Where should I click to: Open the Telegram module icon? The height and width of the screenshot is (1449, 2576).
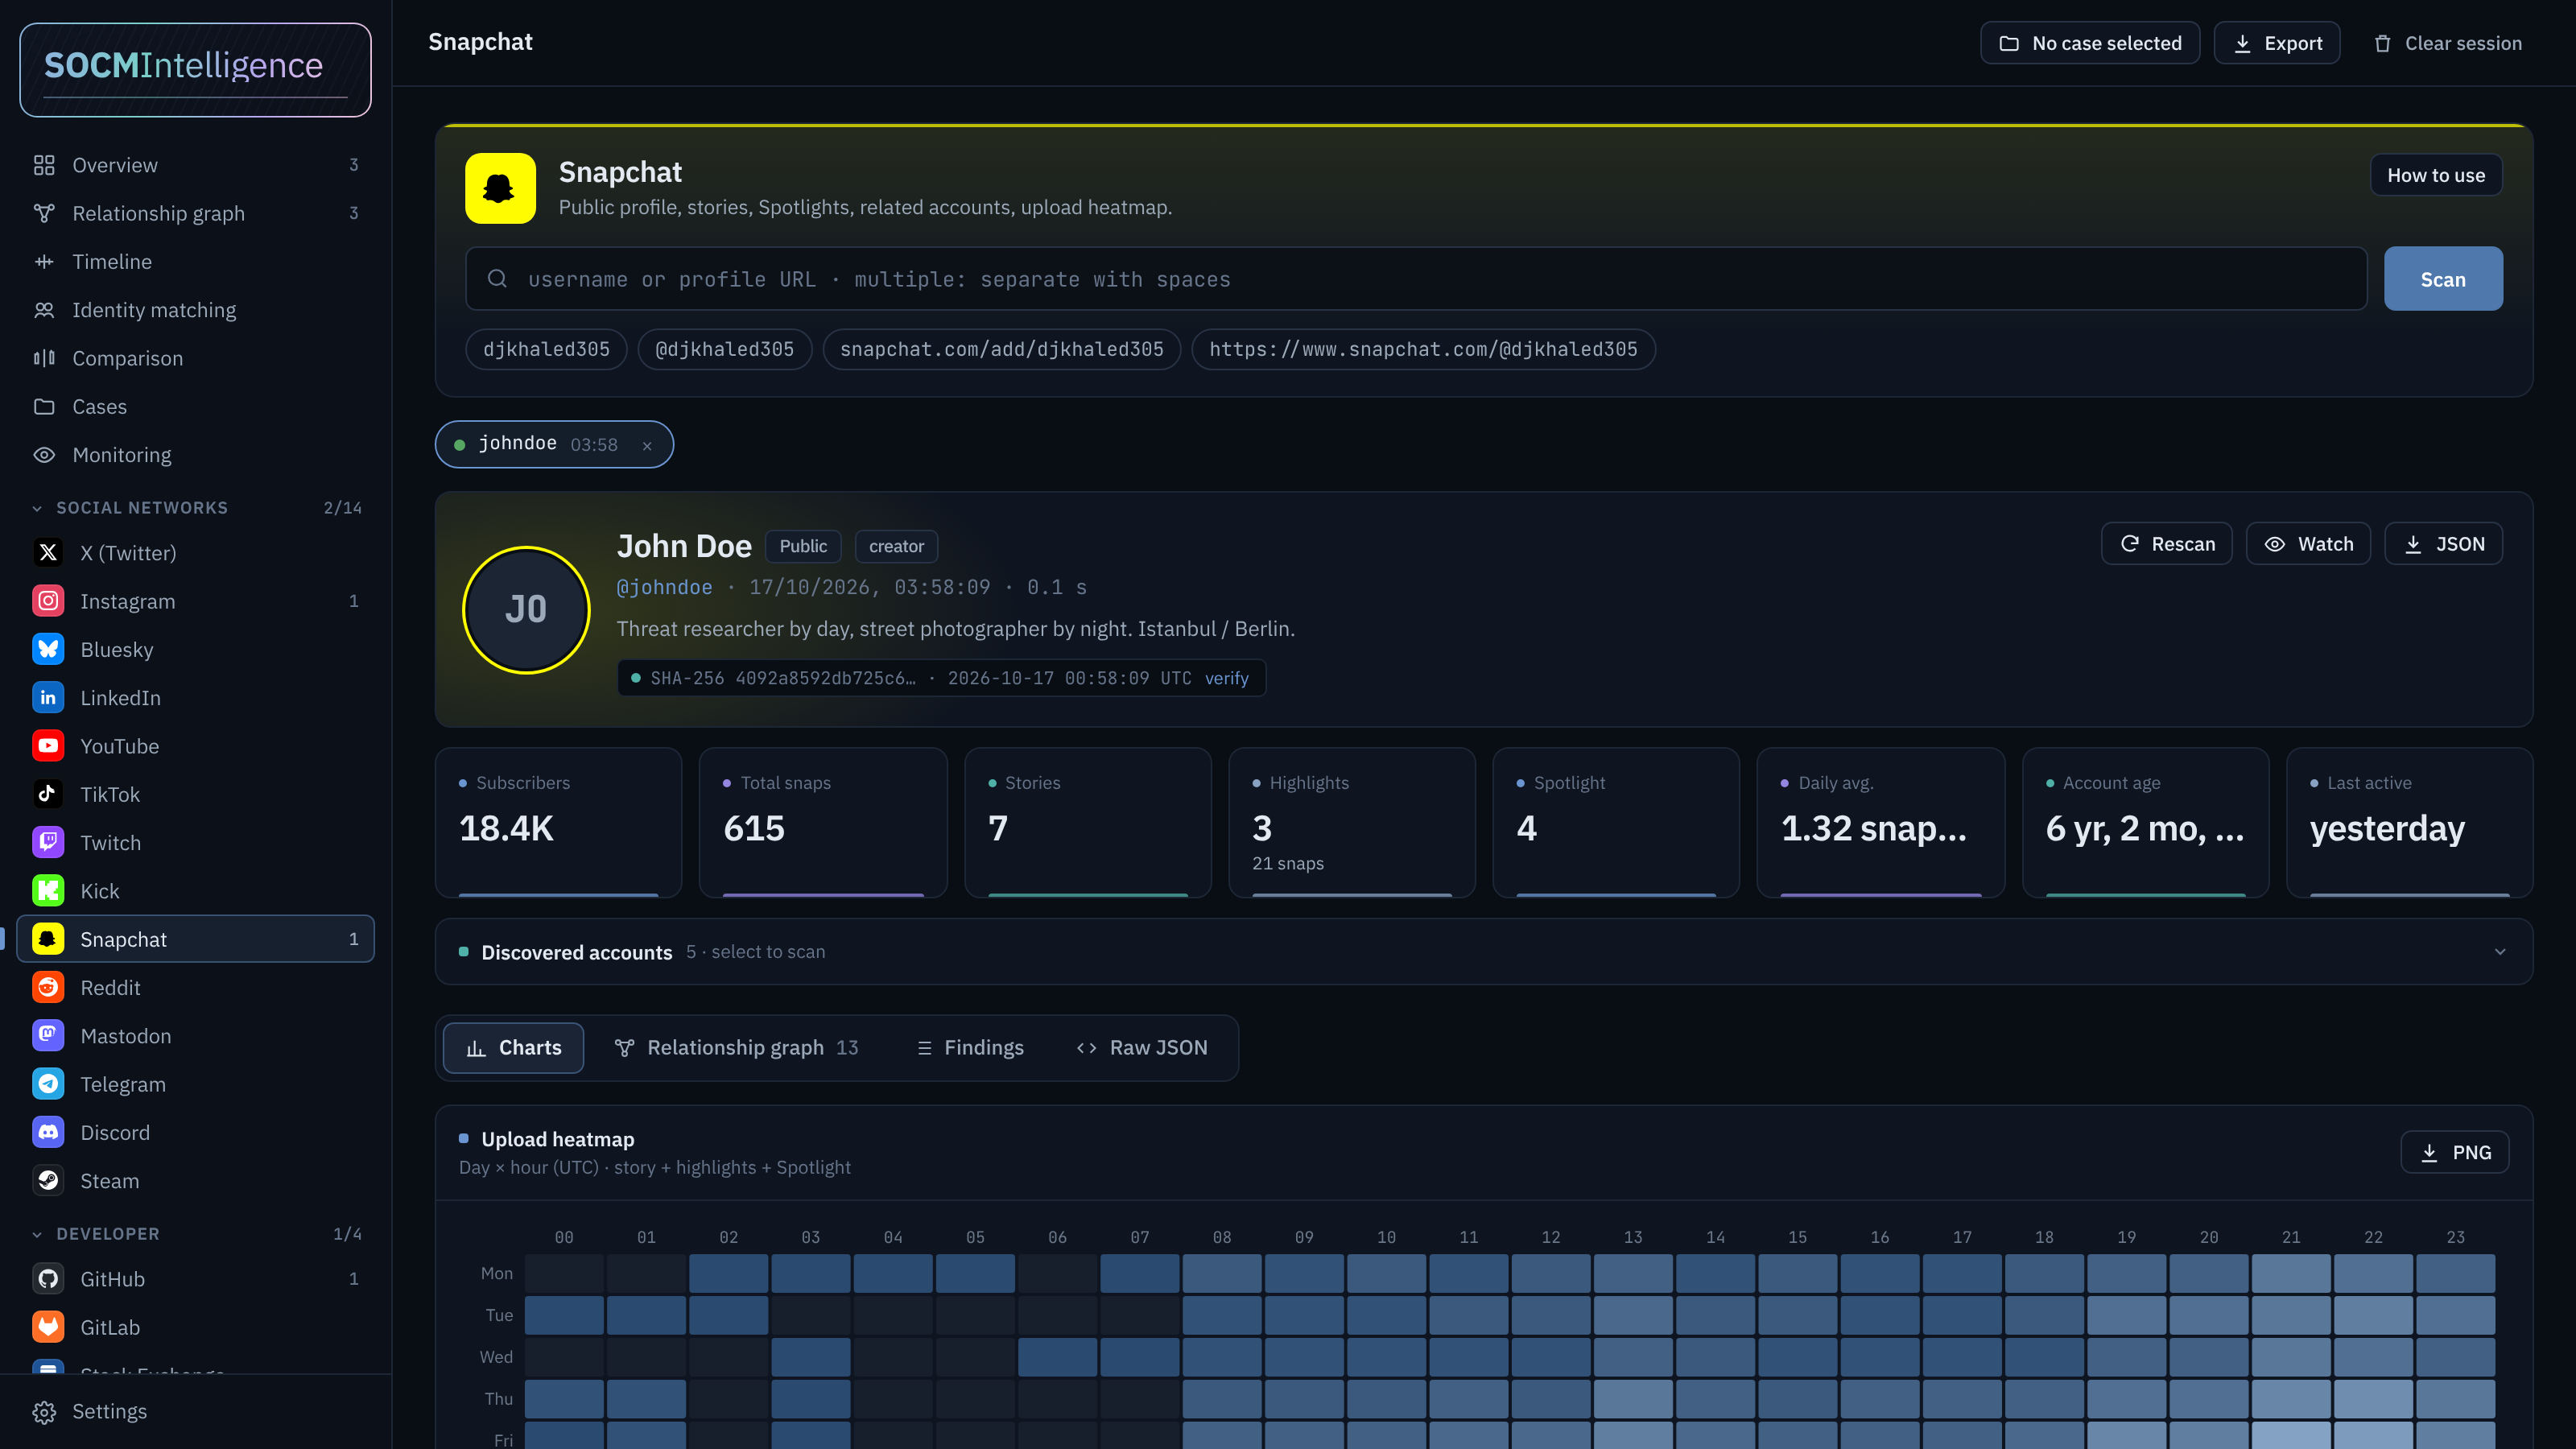coord(48,1084)
